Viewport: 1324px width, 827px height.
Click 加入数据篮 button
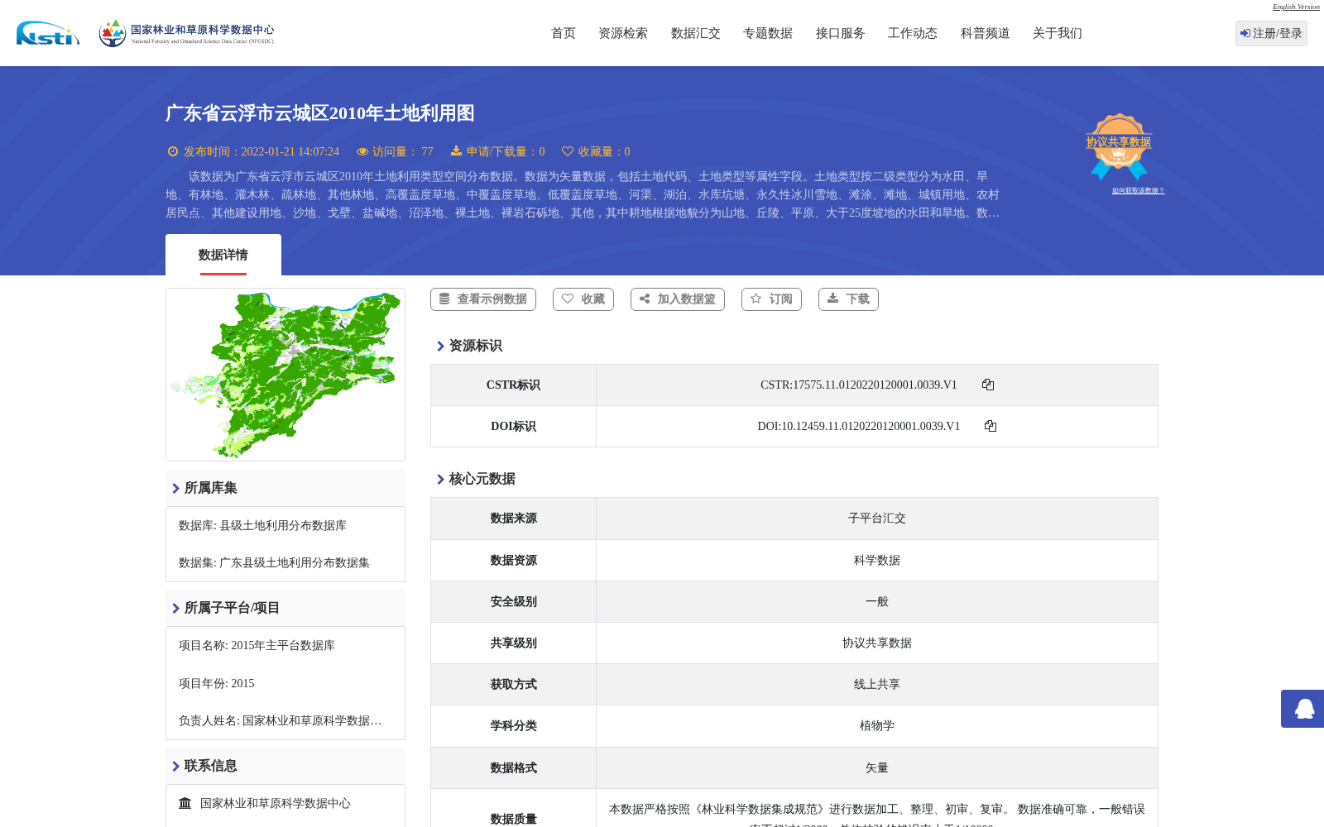[x=678, y=299]
